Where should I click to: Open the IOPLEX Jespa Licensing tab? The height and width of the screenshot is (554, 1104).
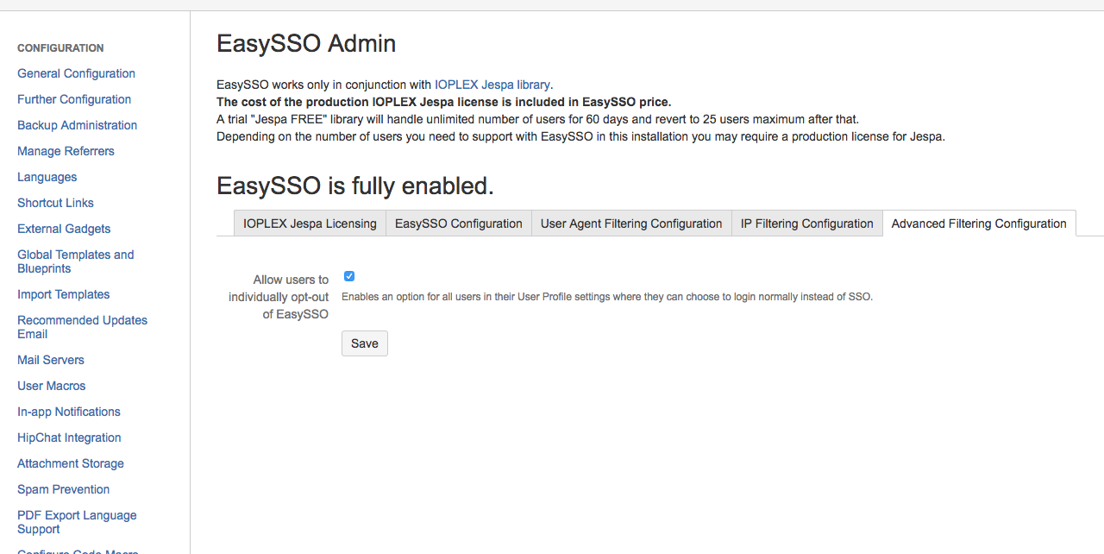tap(310, 223)
